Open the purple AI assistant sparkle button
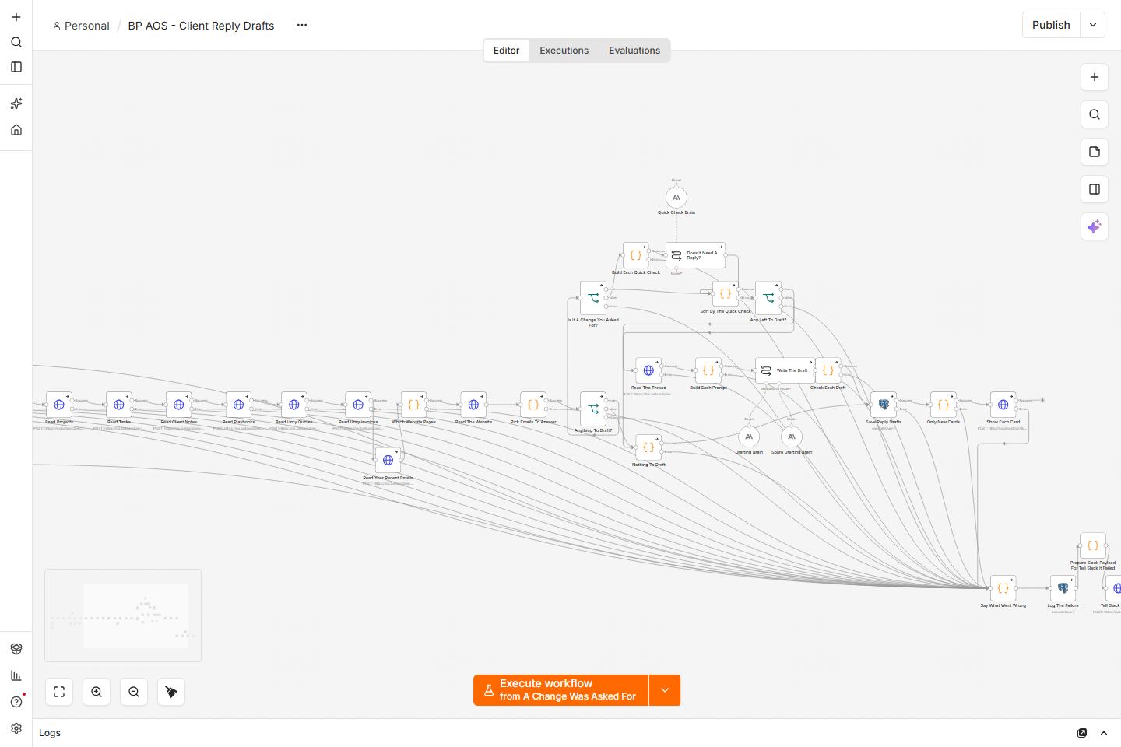 (1095, 226)
